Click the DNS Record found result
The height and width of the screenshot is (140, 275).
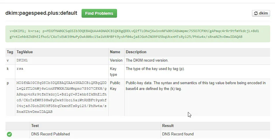(178, 134)
